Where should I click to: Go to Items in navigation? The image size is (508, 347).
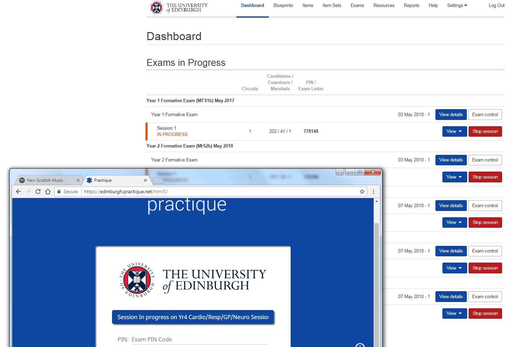(308, 6)
